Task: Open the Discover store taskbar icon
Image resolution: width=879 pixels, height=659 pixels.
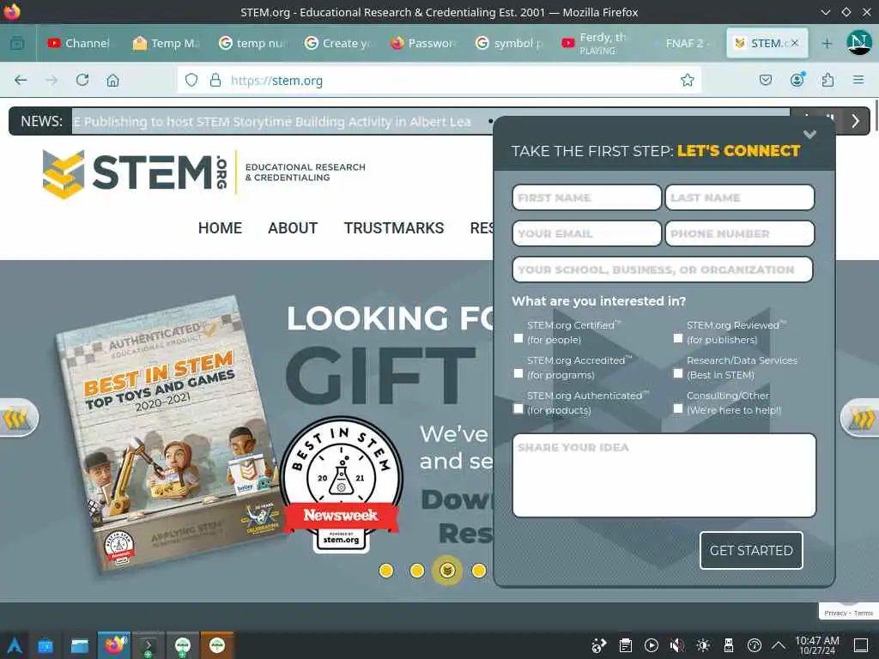Action: point(45,645)
